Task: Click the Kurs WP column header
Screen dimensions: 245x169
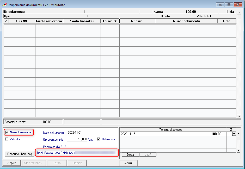Action: 22,21
